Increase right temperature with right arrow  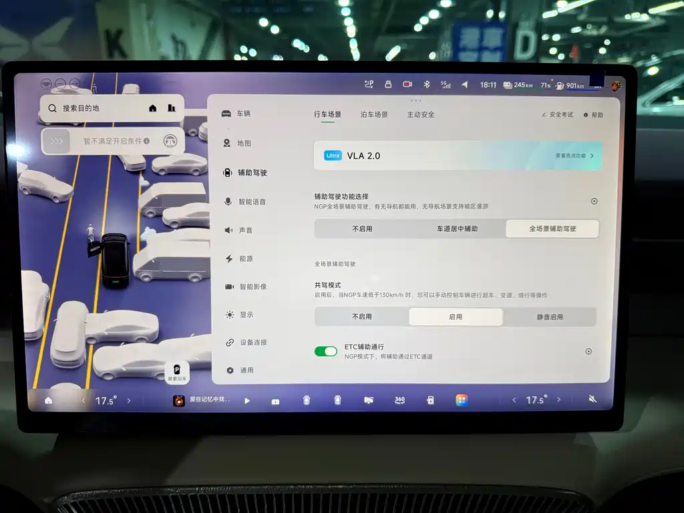tap(559, 399)
